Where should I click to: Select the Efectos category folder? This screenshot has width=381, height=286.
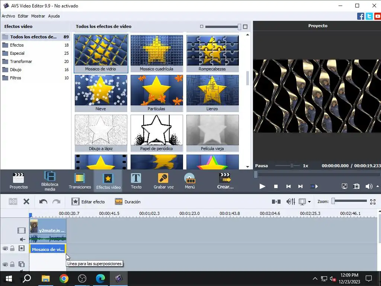[x=35, y=45]
